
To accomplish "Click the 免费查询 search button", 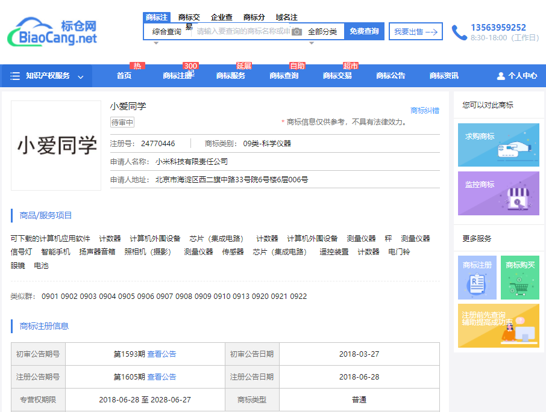I will (x=364, y=31).
